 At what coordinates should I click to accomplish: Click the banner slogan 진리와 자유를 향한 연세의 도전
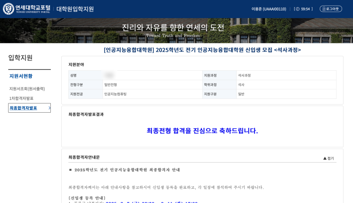(173, 28)
